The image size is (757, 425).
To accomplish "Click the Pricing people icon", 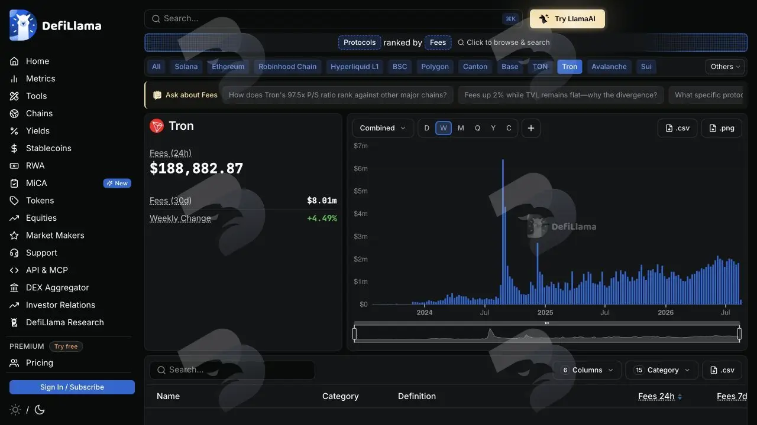I will (14, 363).
